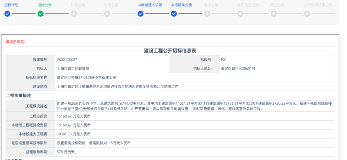Select the 中标结果公告 tab label
The image size is (347, 160).
point(181,5)
